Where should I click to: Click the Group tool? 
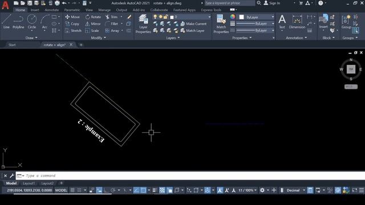(x=346, y=22)
